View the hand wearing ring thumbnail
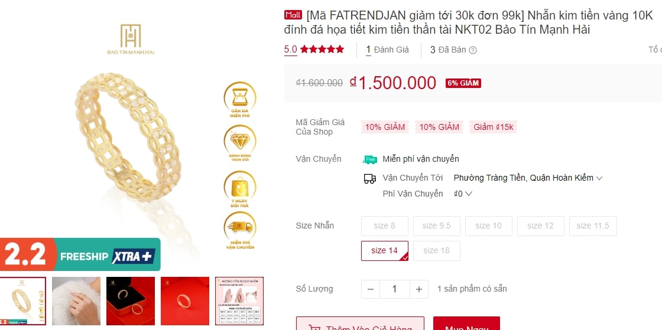 (x=76, y=301)
